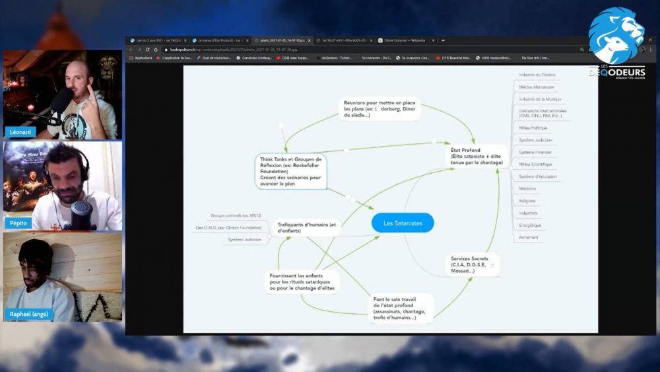Close the Olivier Duhamel Wikipédia tab
Viewport: 660px width, 372px height.
pos(433,40)
